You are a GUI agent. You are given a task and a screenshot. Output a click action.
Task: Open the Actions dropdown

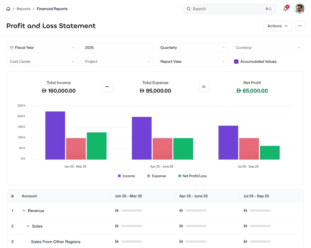pyautogui.click(x=278, y=26)
